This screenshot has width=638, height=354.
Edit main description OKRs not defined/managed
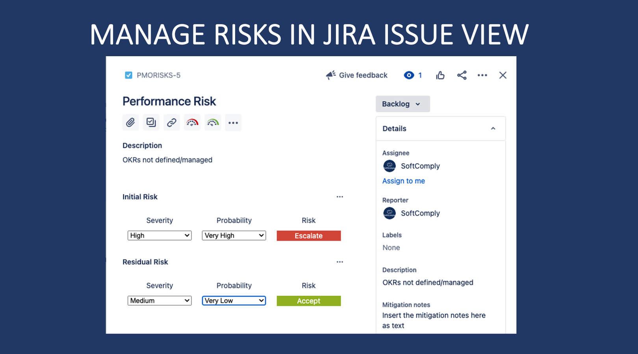167,160
